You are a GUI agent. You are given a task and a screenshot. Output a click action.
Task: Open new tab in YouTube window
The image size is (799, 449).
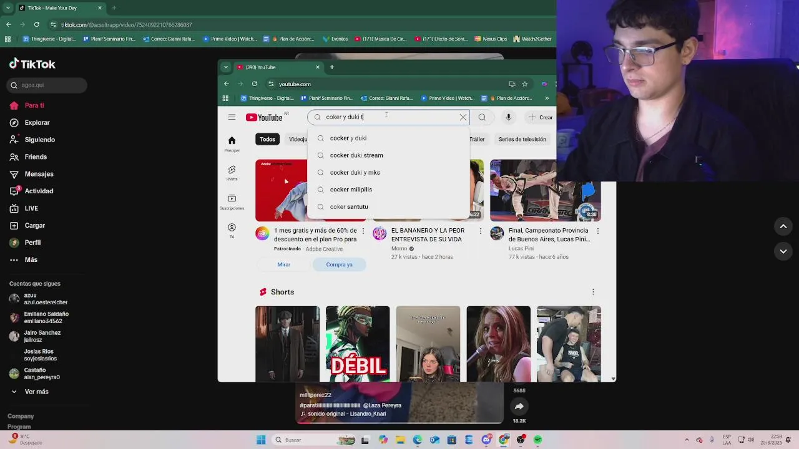pyautogui.click(x=332, y=67)
